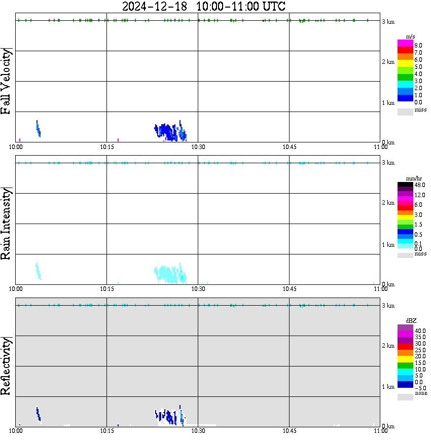
Task: Click the red 25.0 dBZ reflectivity swatch
Action: [x=405, y=347]
